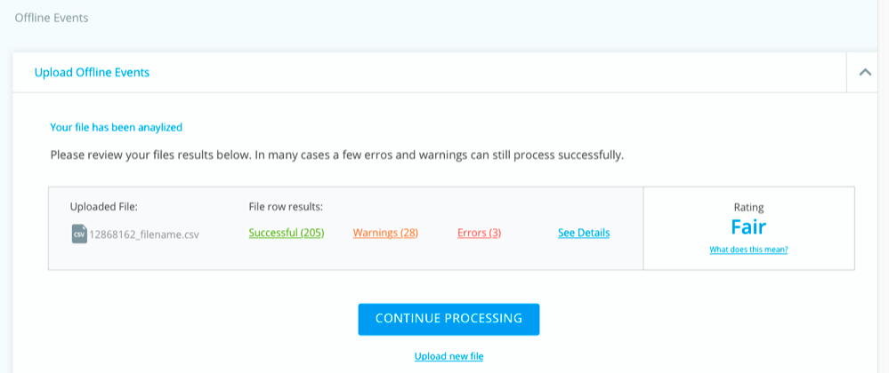Open the Warnings (28) rows link
The height and width of the screenshot is (373, 889).
(385, 233)
